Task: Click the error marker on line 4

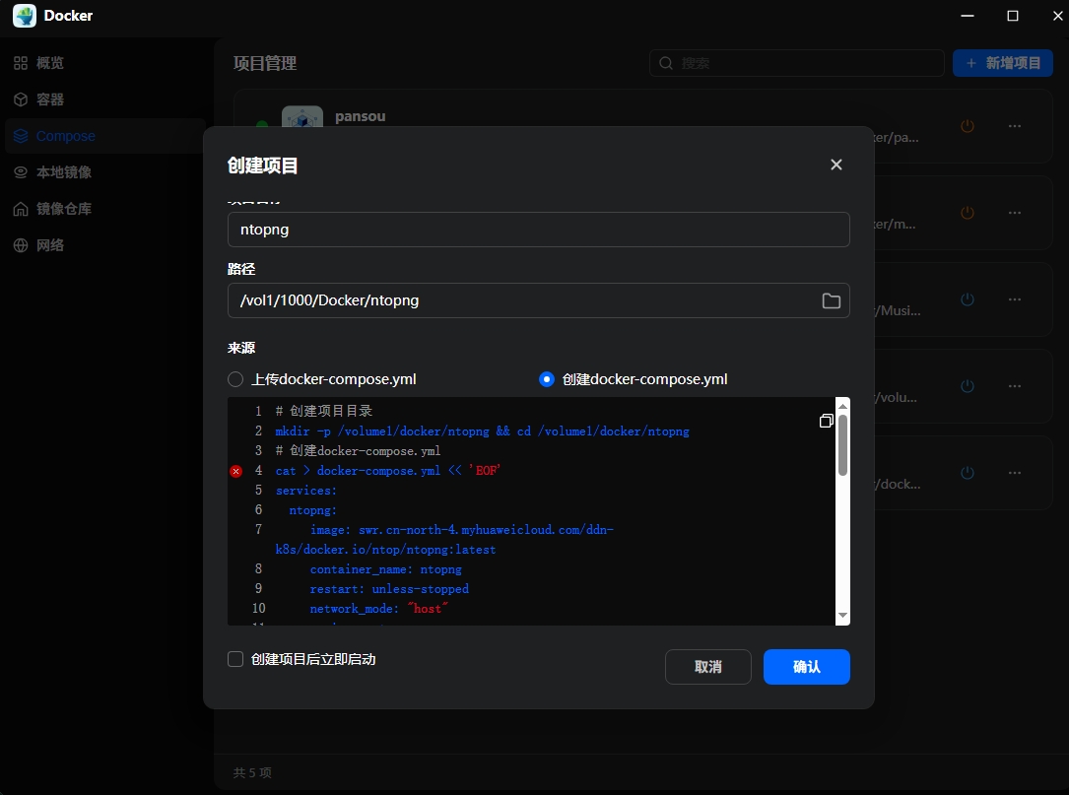Action: [x=235, y=470]
